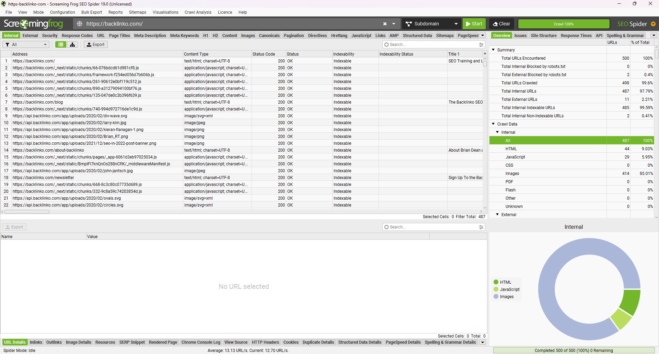Click the globe icon beside the URL
Image resolution: width=659 pixels, height=354 pixels.
coord(79,24)
